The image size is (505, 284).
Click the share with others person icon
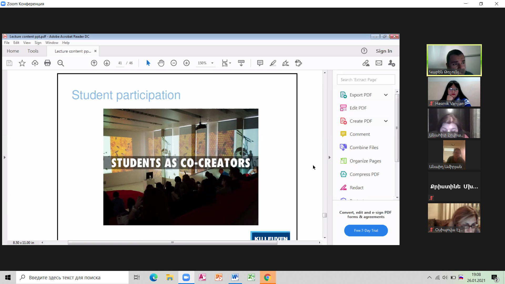[392, 63]
